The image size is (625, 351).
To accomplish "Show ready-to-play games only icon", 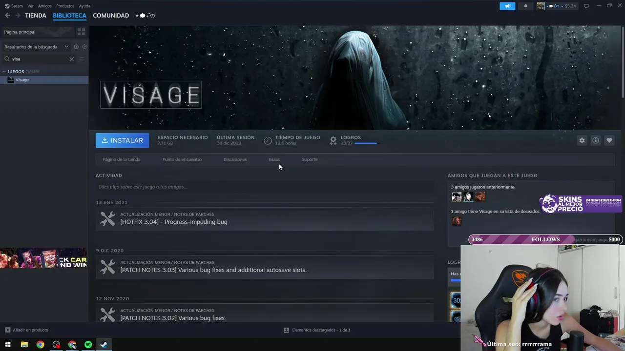I will (84, 47).
